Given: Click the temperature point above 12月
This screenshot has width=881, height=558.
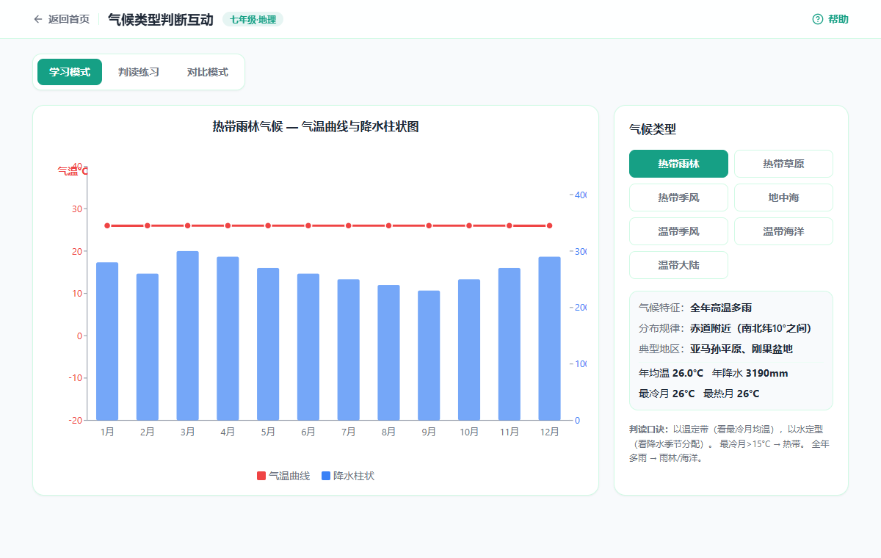Looking at the screenshot, I should click(x=549, y=225).
